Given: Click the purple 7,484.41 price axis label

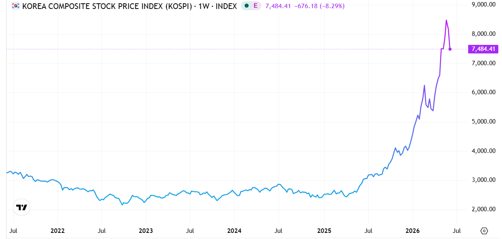Looking at the screenshot, I should click(x=483, y=49).
